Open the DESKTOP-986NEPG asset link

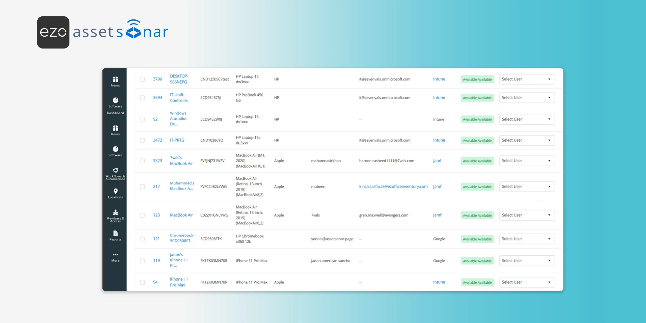click(x=179, y=79)
